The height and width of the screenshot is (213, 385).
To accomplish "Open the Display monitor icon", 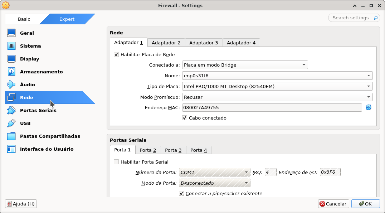I will 11,59.
